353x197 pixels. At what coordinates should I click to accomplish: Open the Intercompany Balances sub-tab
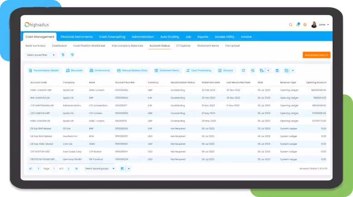pos(127,46)
